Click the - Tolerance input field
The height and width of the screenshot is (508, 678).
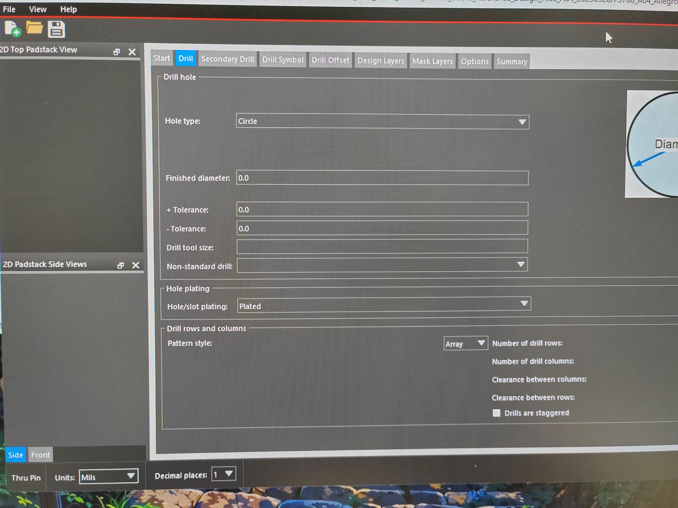pyautogui.click(x=382, y=228)
